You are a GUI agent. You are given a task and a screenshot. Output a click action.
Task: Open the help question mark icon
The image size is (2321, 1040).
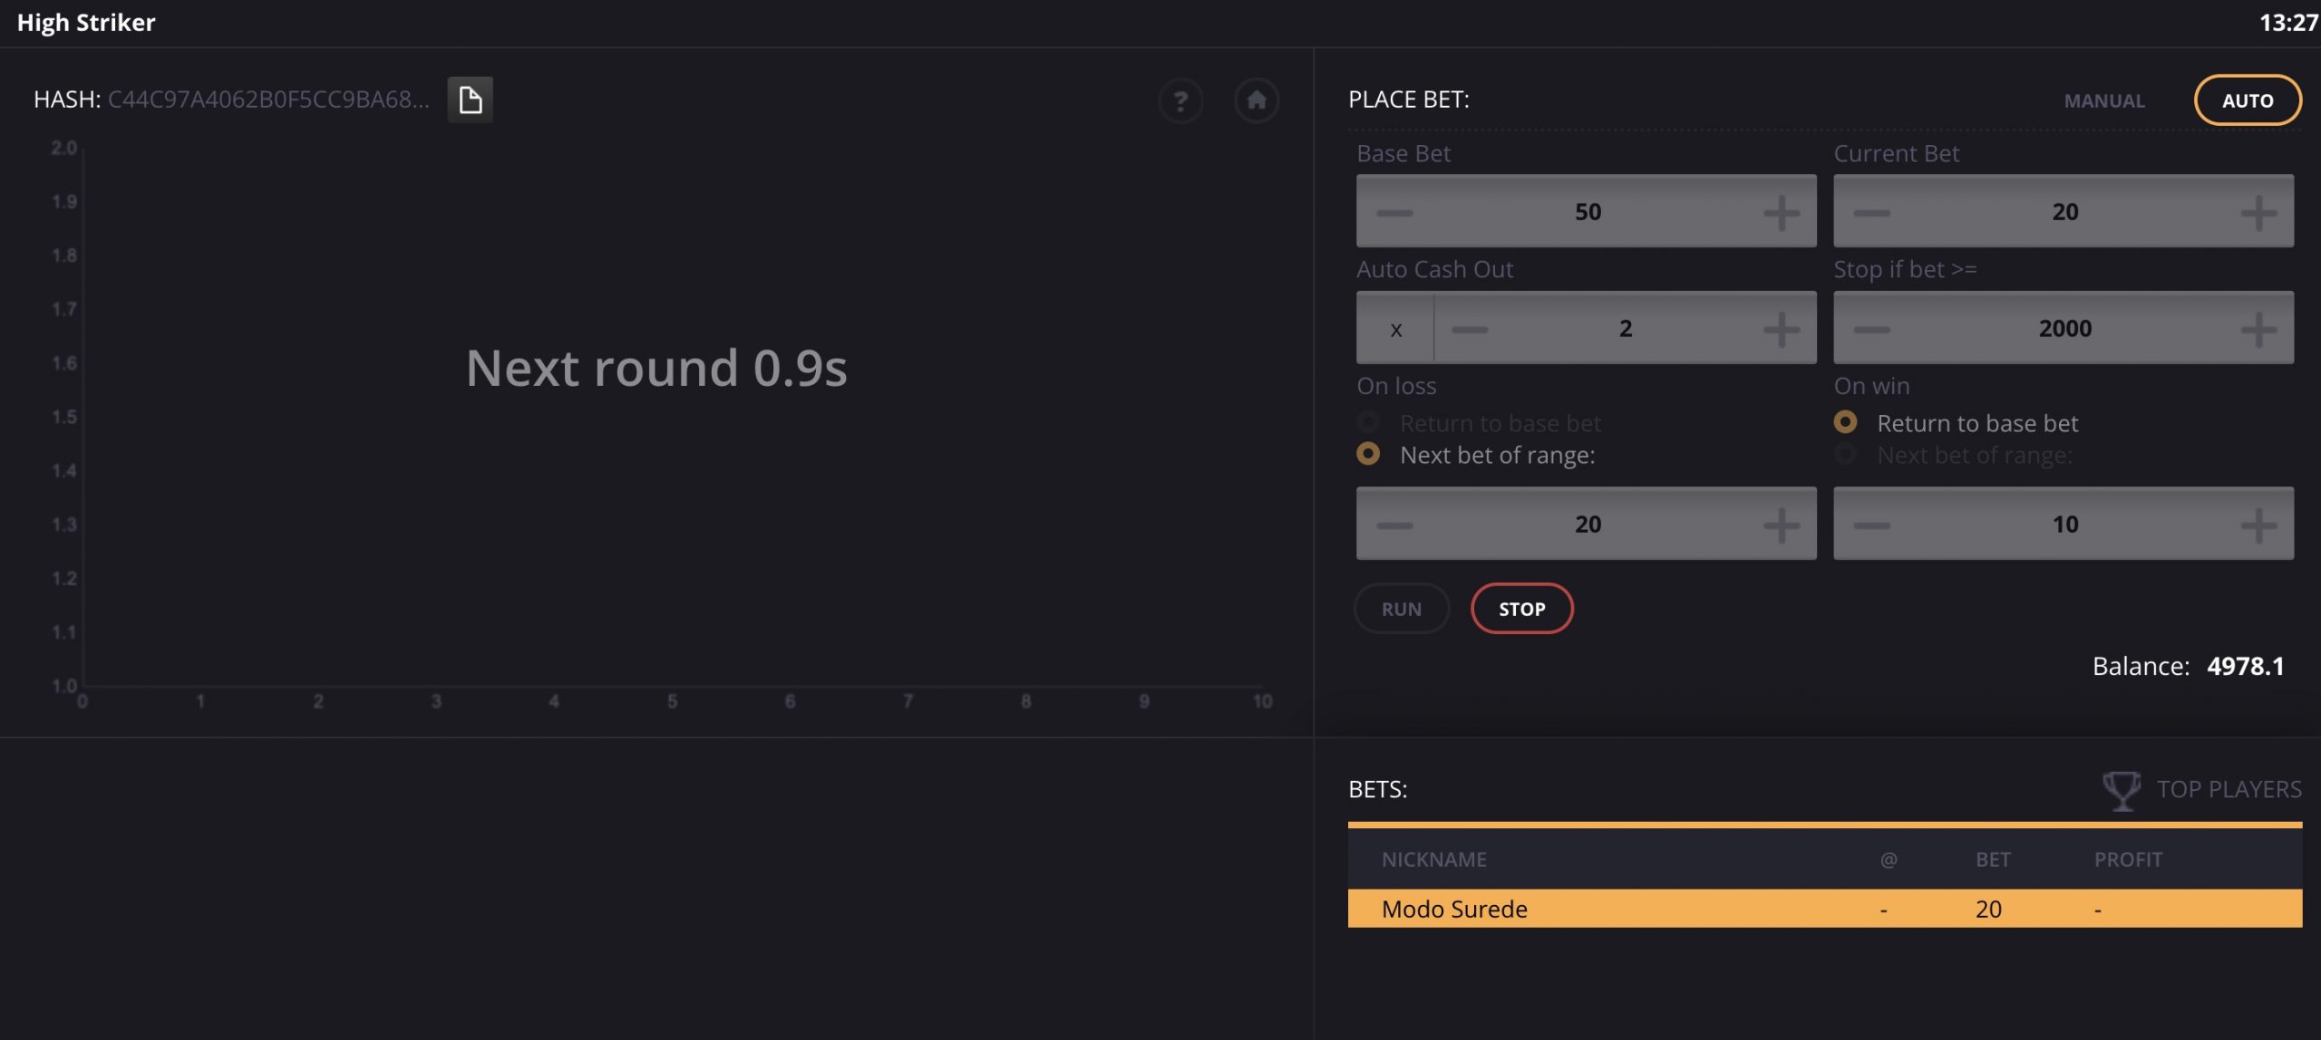[x=1180, y=101]
